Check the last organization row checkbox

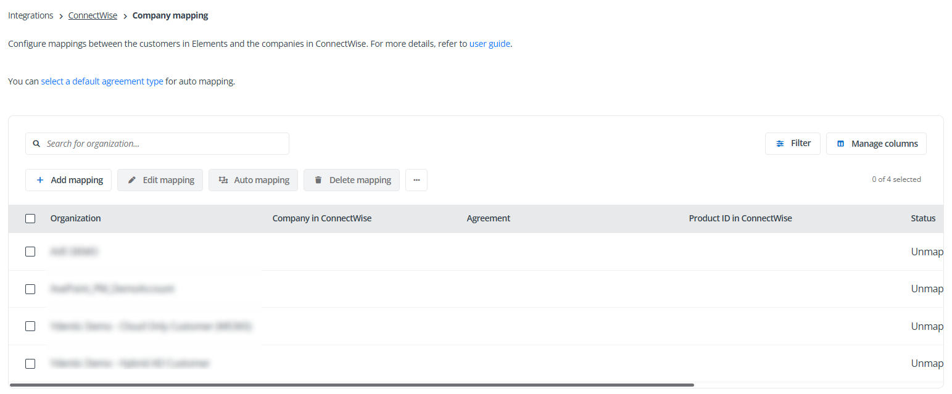pyautogui.click(x=30, y=363)
